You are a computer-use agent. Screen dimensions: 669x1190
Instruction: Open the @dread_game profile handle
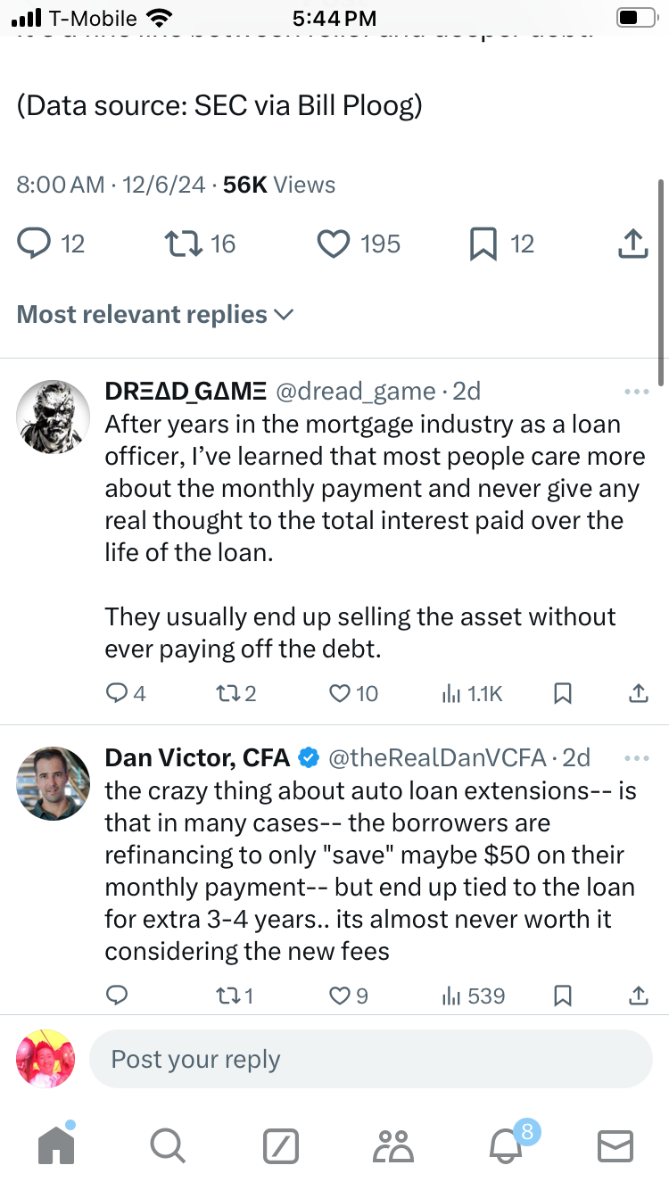(x=355, y=392)
